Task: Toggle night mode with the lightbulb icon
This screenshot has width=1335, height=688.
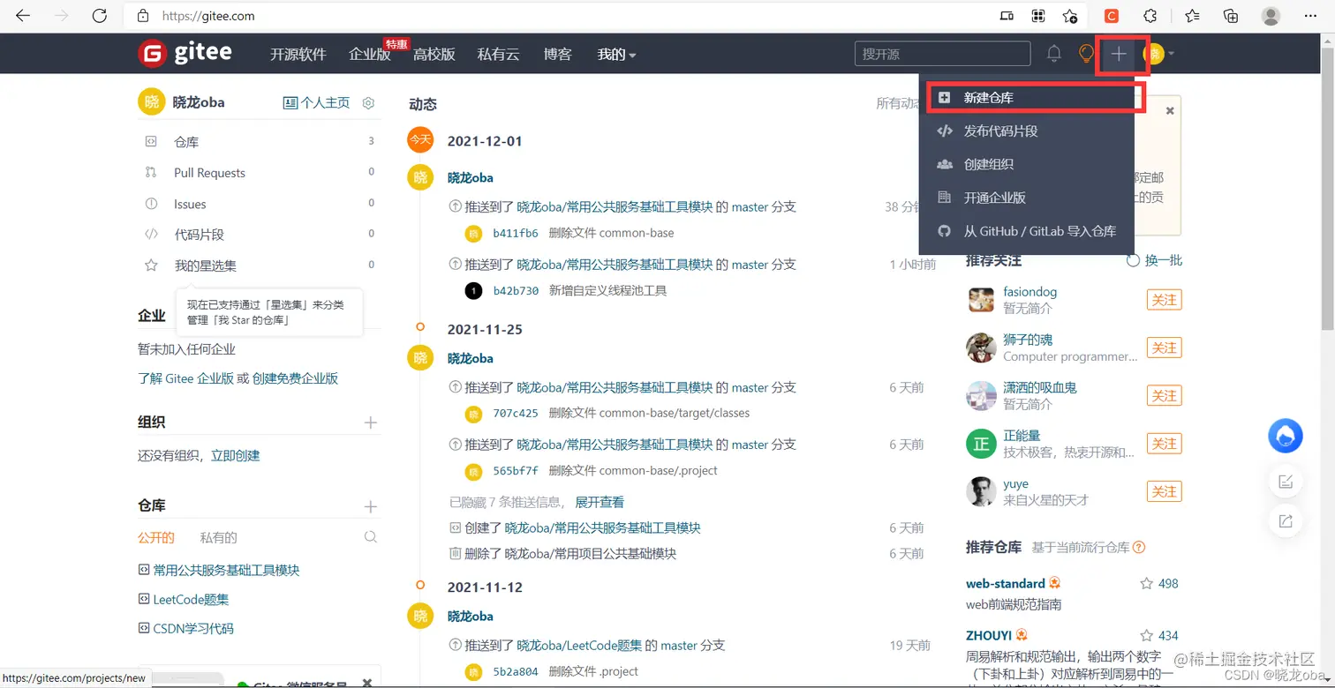Action: point(1085,54)
